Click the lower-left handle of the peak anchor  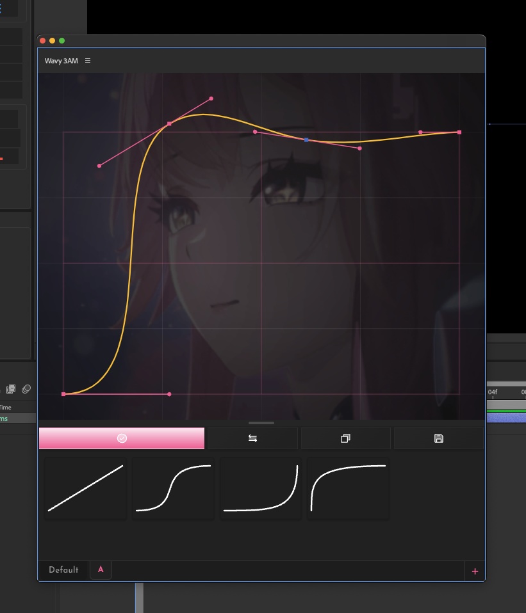pyautogui.click(x=99, y=166)
